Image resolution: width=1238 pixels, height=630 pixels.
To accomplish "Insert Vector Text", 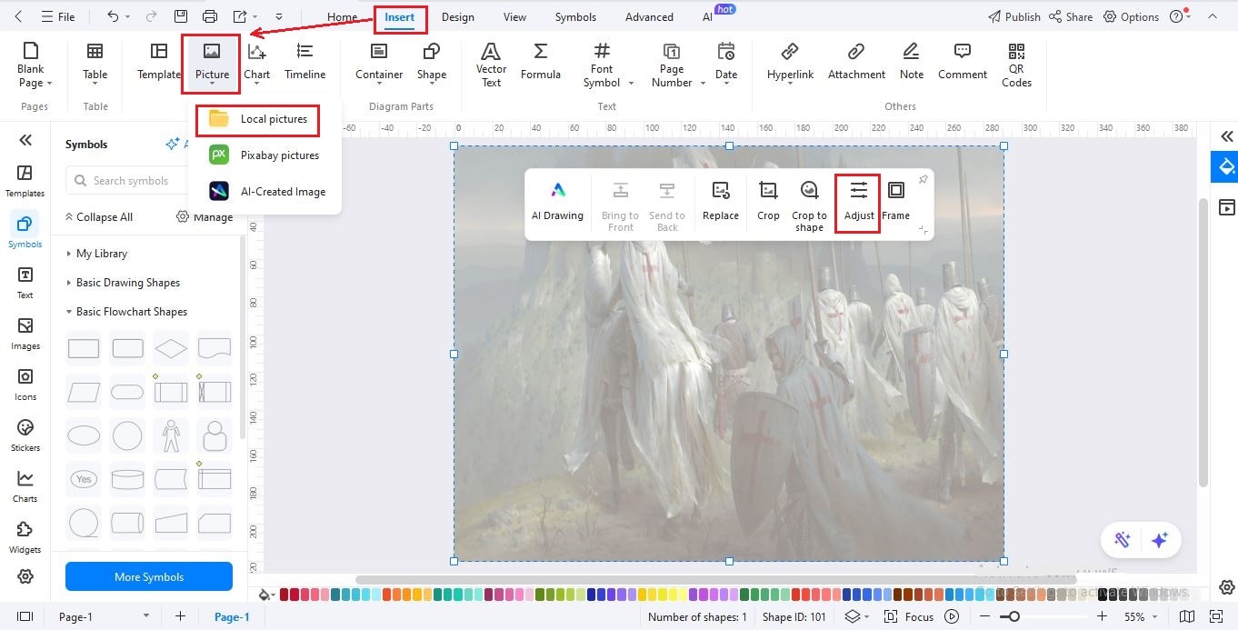I will tap(491, 65).
